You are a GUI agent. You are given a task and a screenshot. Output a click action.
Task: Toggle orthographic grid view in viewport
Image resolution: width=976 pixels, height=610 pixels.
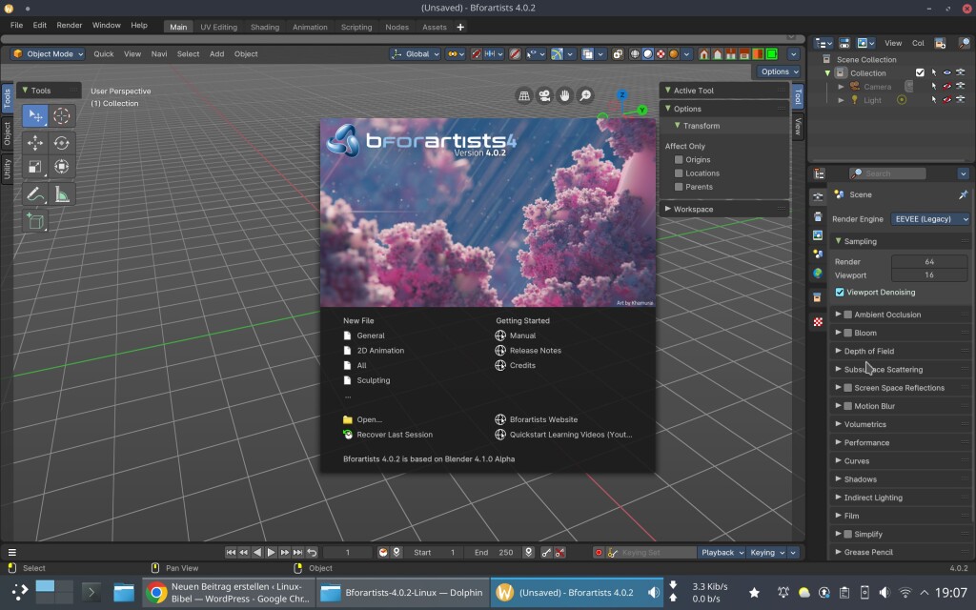point(524,95)
